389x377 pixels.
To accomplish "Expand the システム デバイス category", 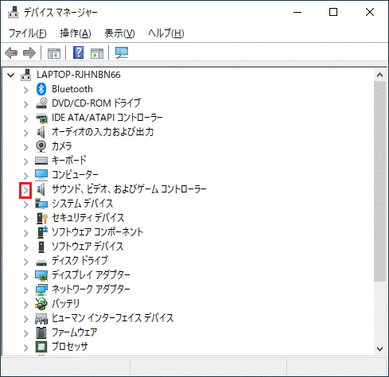I will [x=25, y=204].
